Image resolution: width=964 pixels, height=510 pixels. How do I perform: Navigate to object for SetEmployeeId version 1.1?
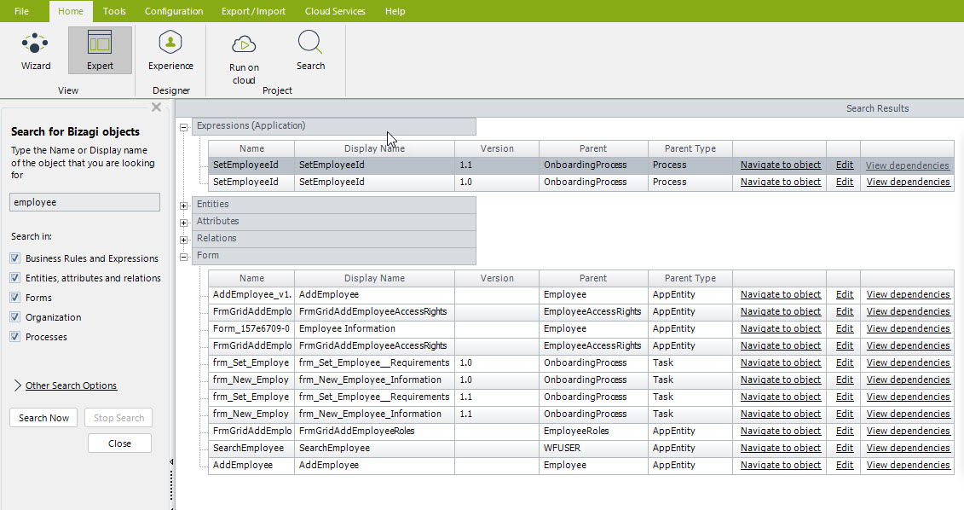780,165
